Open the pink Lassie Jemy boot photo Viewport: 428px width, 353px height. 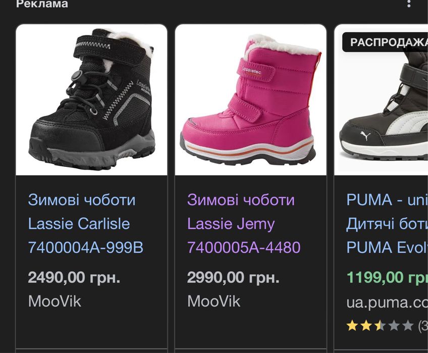click(250, 100)
